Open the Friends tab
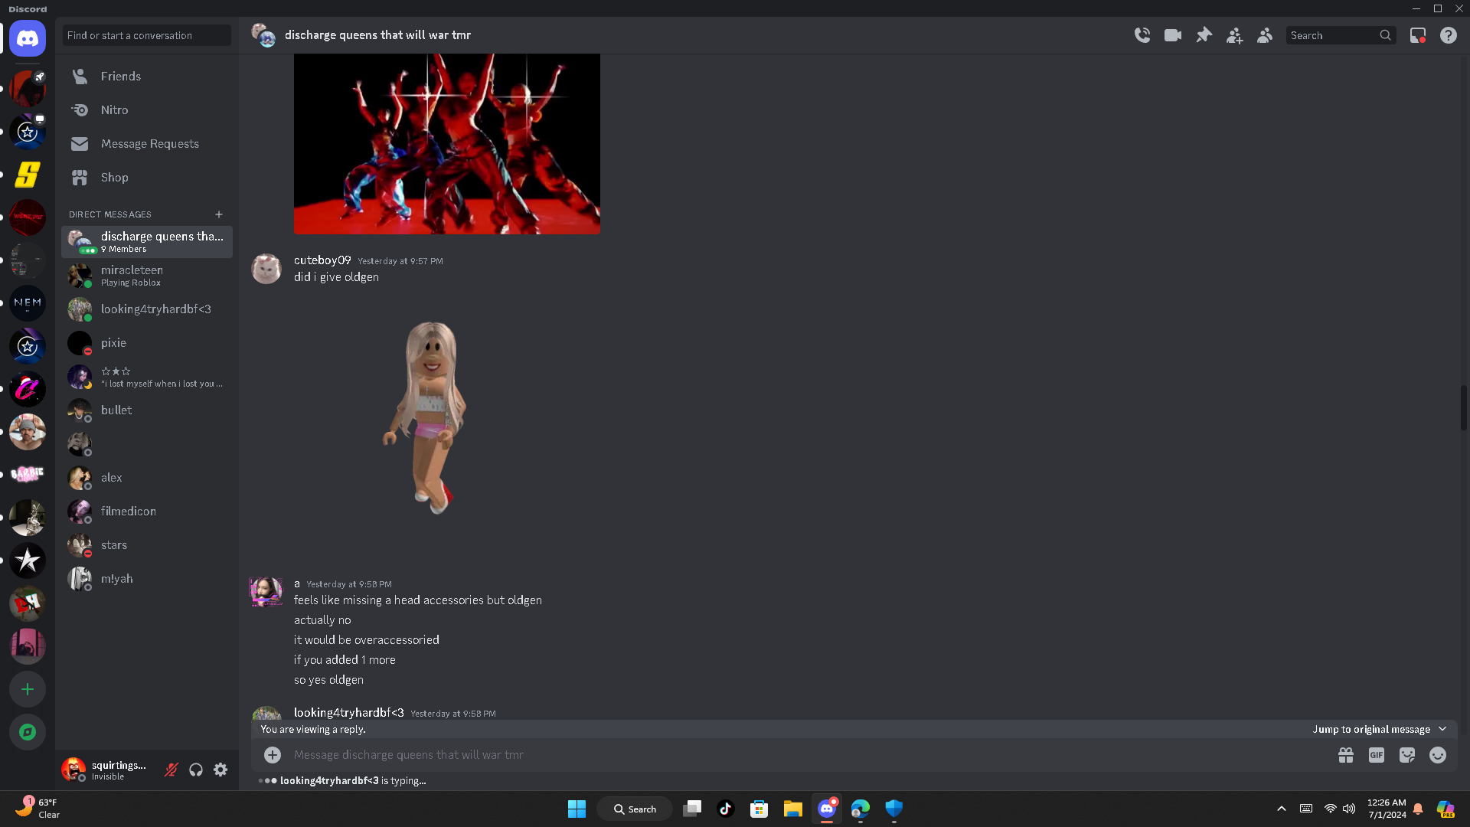The width and height of the screenshot is (1470, 827). [146, 77]
